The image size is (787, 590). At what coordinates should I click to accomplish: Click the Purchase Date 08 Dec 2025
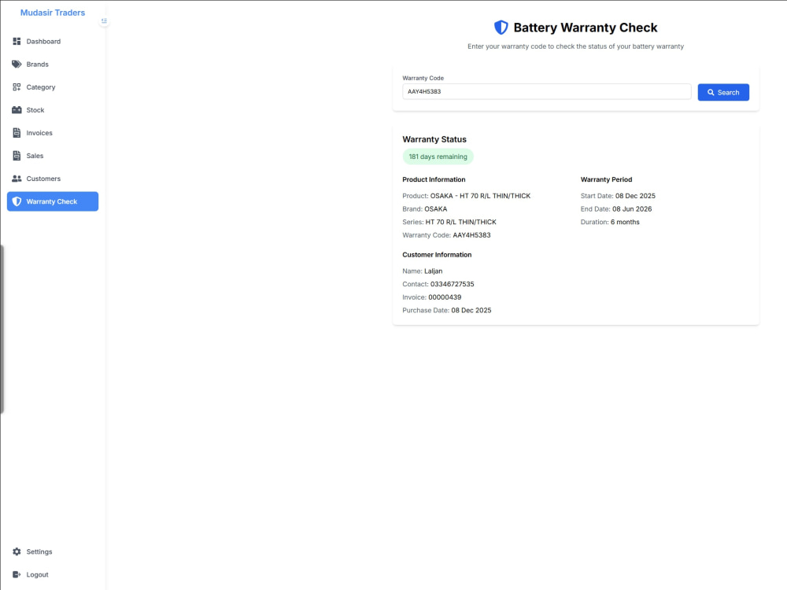[x=471, y=310]
